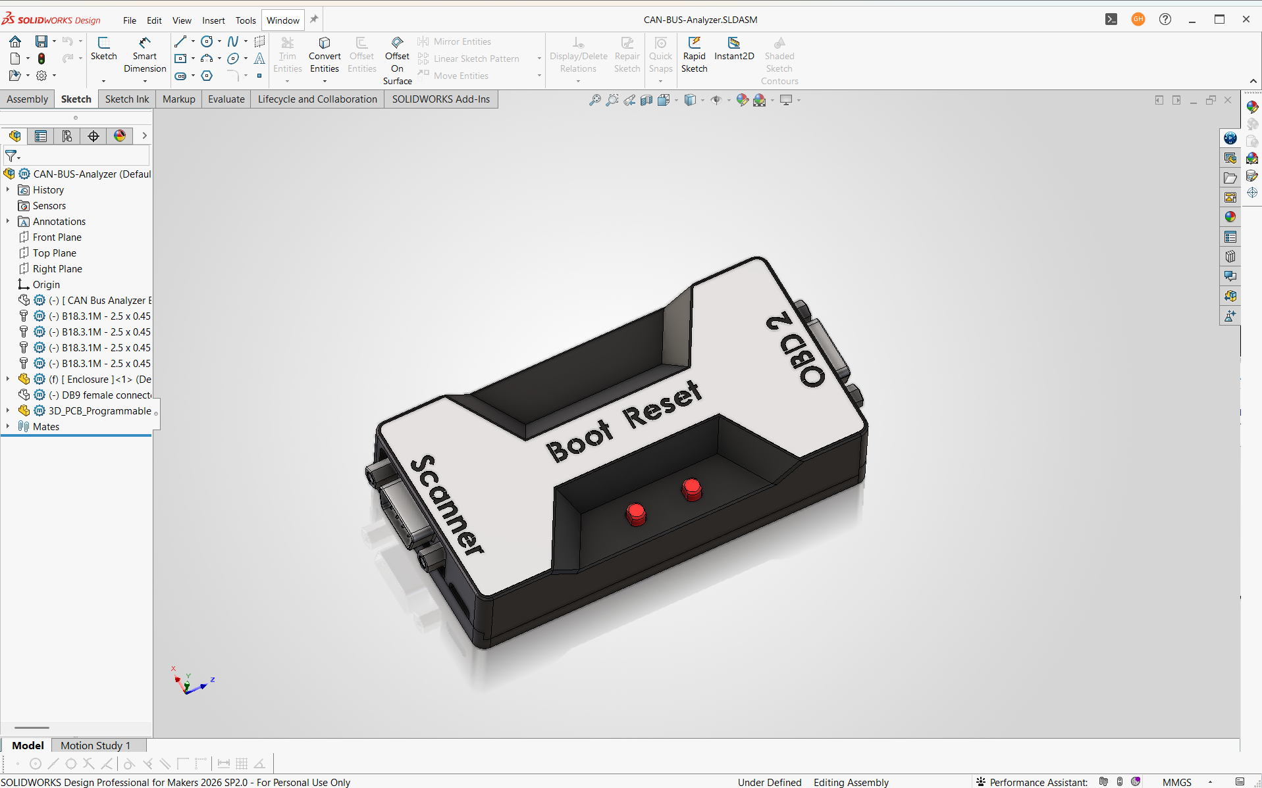Open the Smart Dimension dropdown arrow
Viewport: 1262px width, 788px height.
pyautogui.click(x=145, y=81)
